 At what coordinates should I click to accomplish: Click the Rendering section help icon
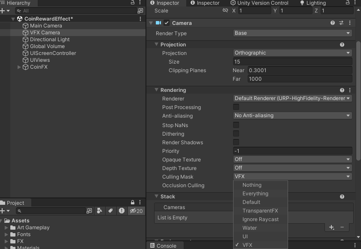pyautogui.click(x=342, y=90)
